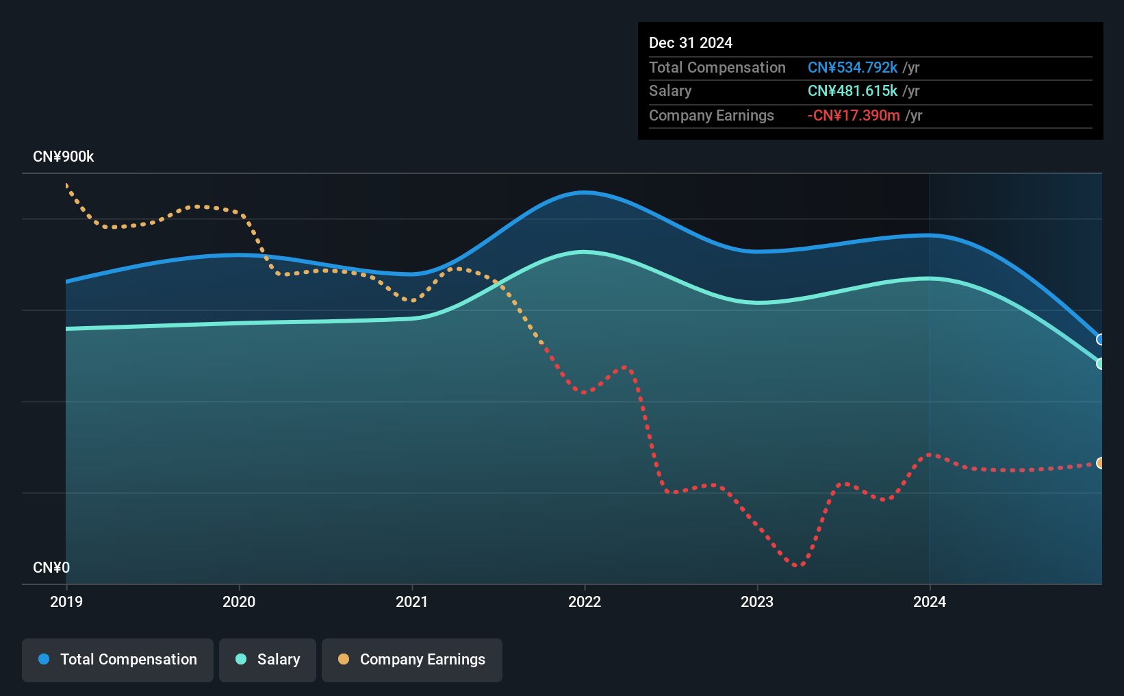The image size is (1124, 696).
Task: Click the Company Earnings row label in tooltip
Action: (x=711, y=115)
